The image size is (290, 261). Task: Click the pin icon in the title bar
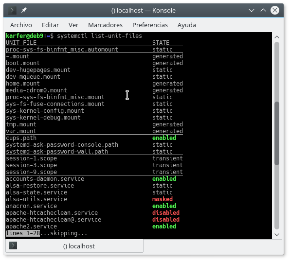click(x=24, y=10)
